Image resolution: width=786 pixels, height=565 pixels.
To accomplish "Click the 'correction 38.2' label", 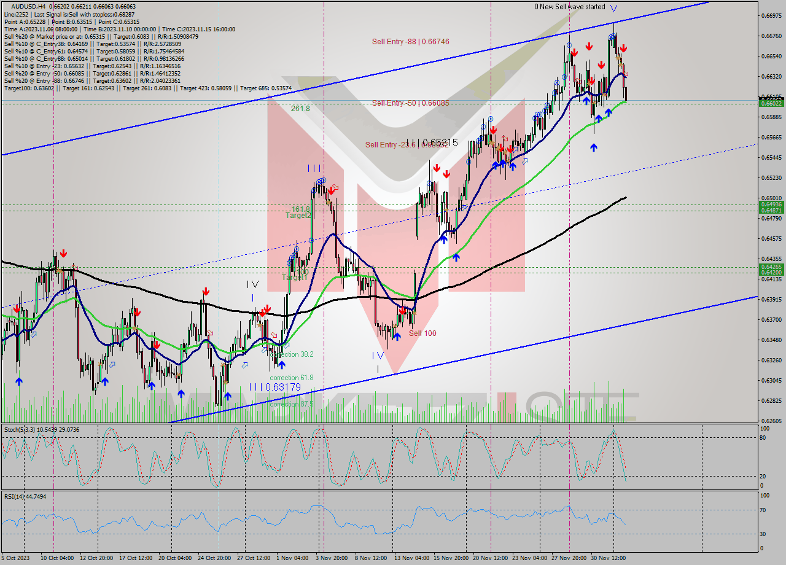I will (x=292, y=355).
